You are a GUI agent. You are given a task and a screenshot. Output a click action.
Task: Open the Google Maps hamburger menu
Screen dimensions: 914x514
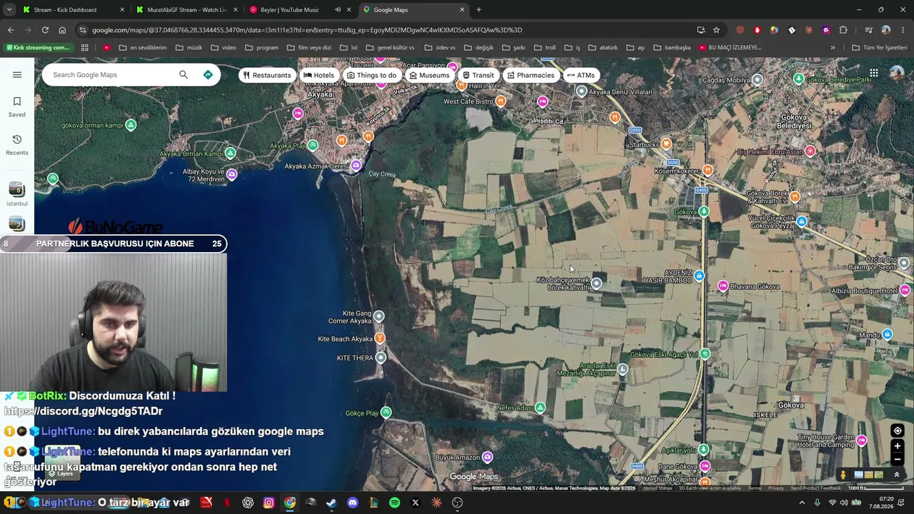[x=17, y=74]
